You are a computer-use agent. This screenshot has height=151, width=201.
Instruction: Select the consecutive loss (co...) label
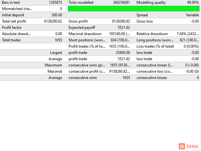(154, 72)
